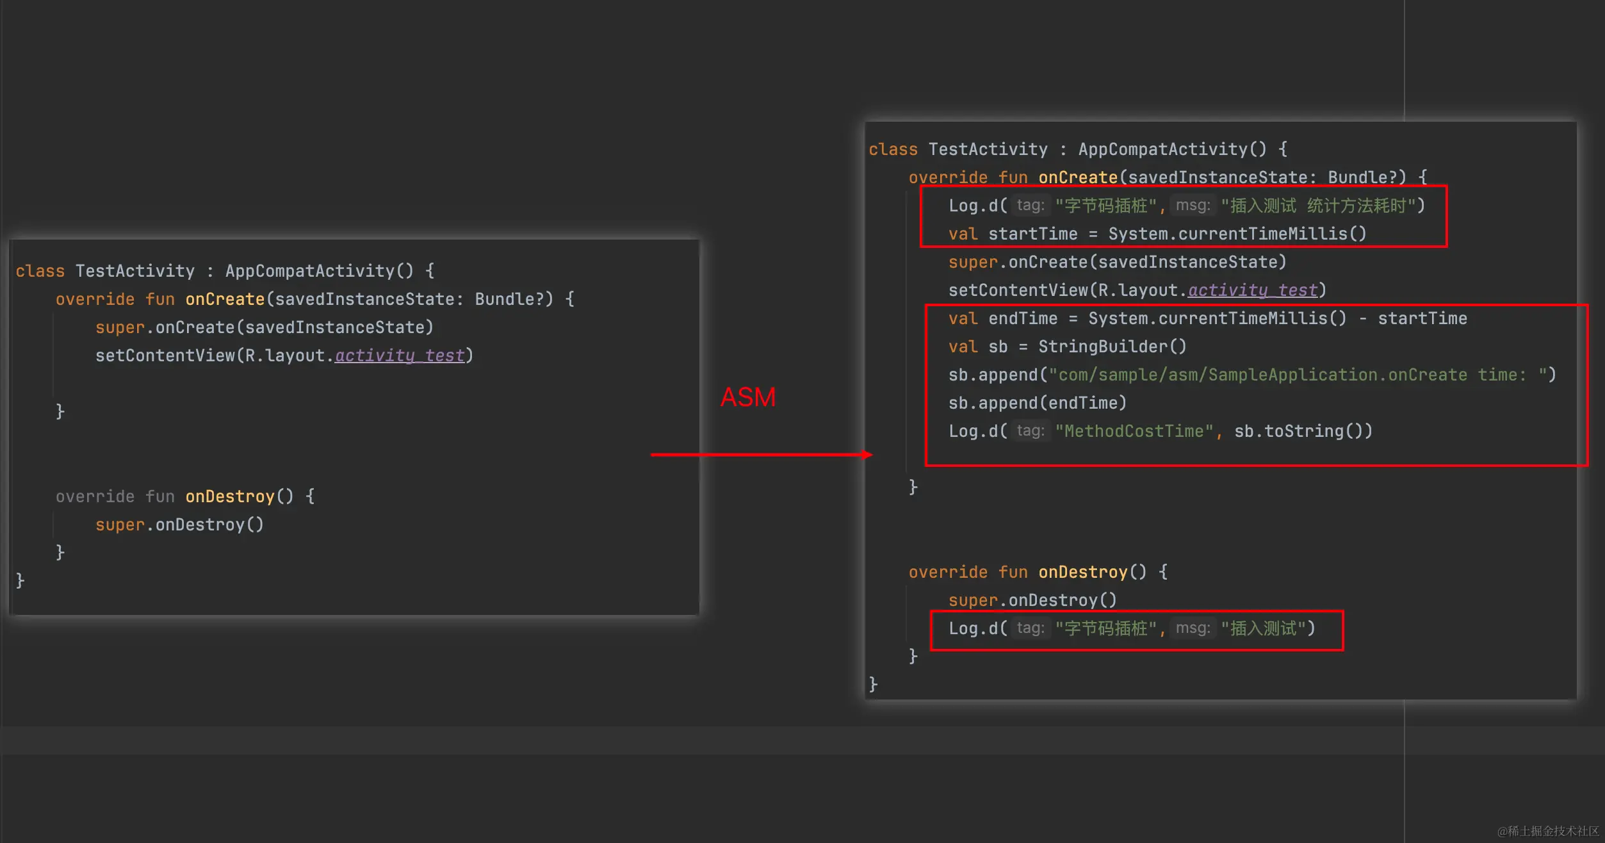Screen dimensions: 1605x843
Task: Click the activity_test link in left code panel
Action: click(400, 356)
